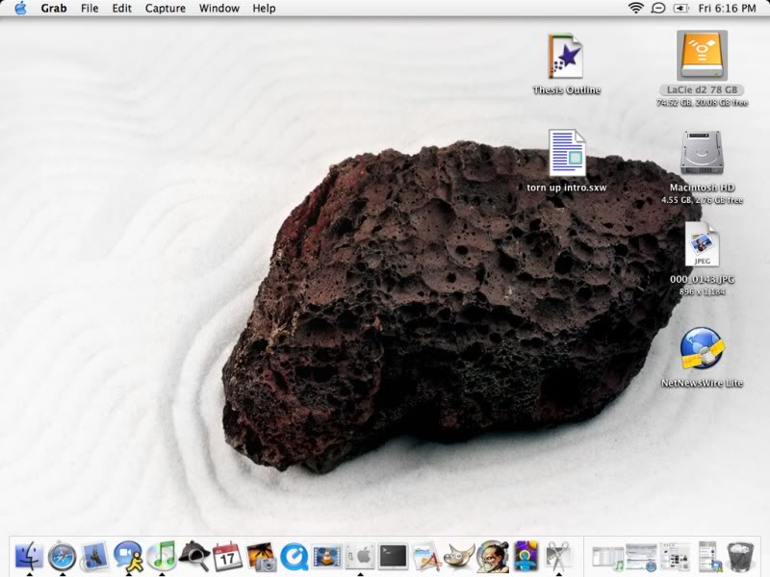Click the battery power status icon
770x577 pixels.
(680, 8)
